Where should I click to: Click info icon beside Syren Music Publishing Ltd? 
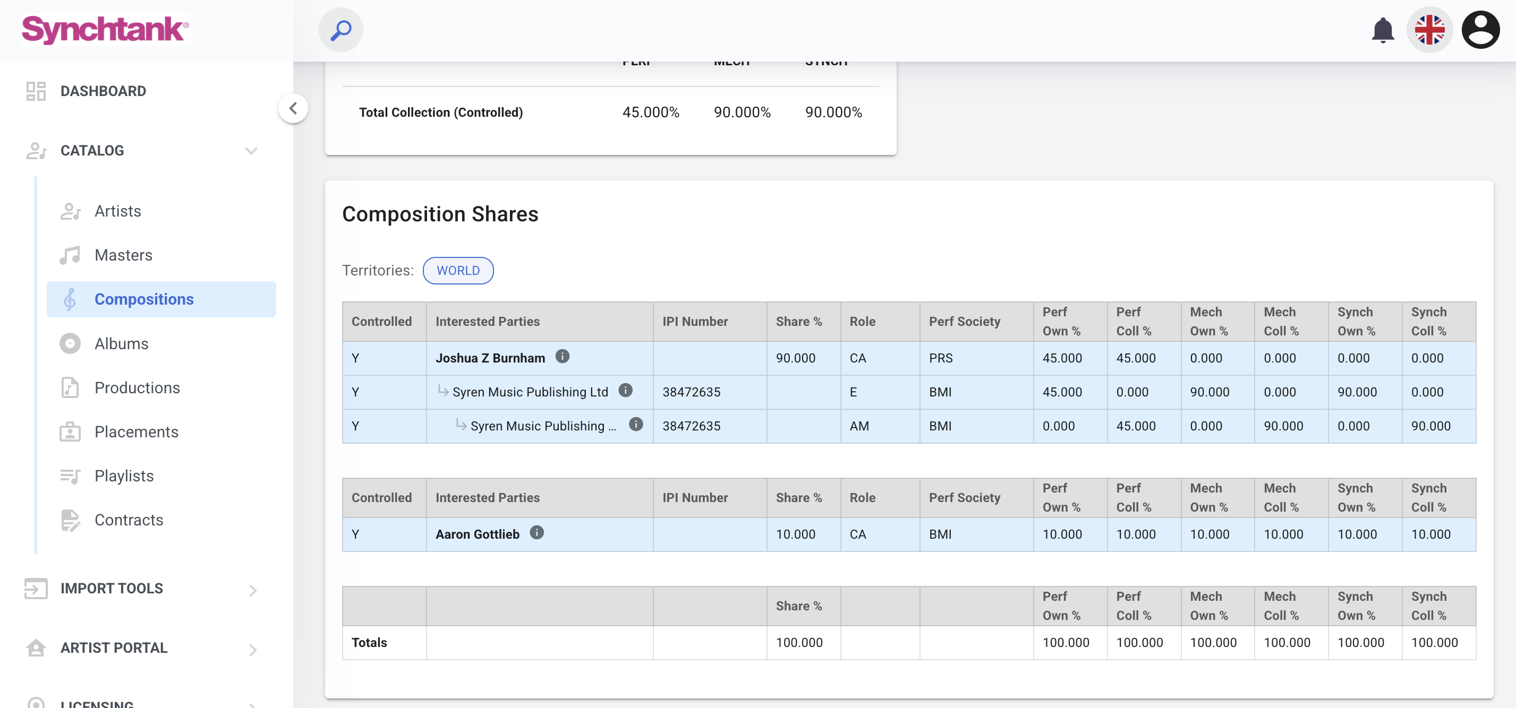pyautogui.click(x=625, y=391)
